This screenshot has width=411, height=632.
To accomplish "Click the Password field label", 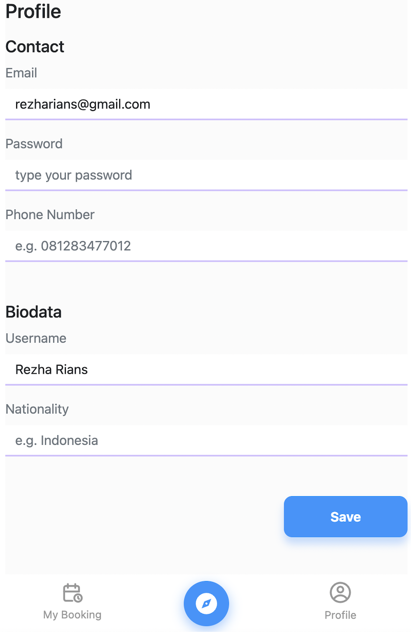I will (34, 144).
